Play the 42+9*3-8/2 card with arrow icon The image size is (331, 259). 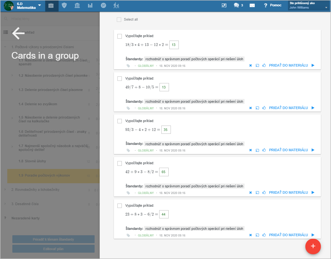tap(313, 192)
